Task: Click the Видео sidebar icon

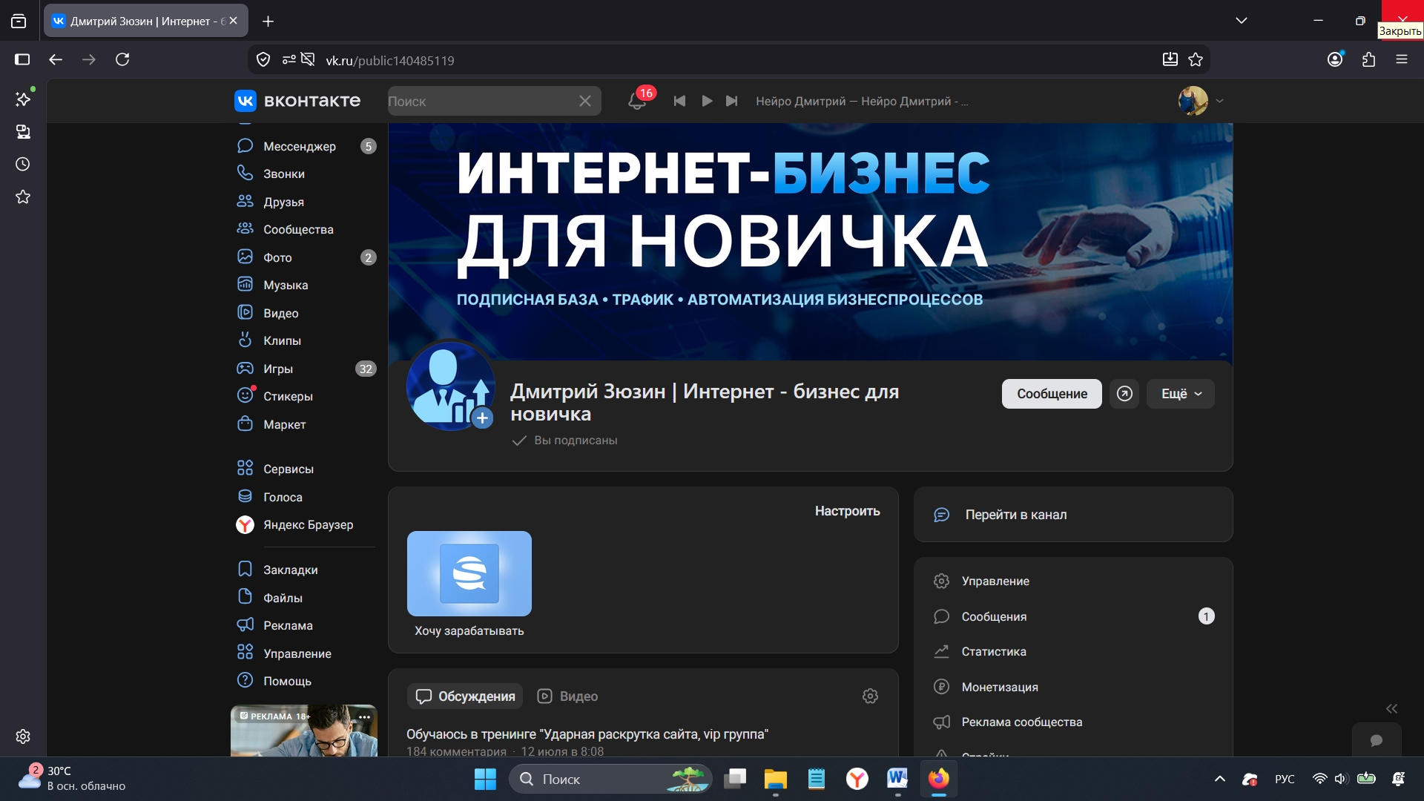Action: coord(245,312)
